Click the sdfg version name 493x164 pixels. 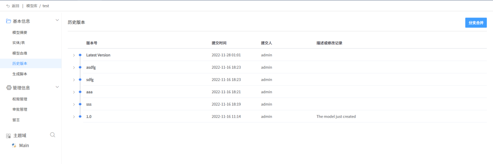90,80
